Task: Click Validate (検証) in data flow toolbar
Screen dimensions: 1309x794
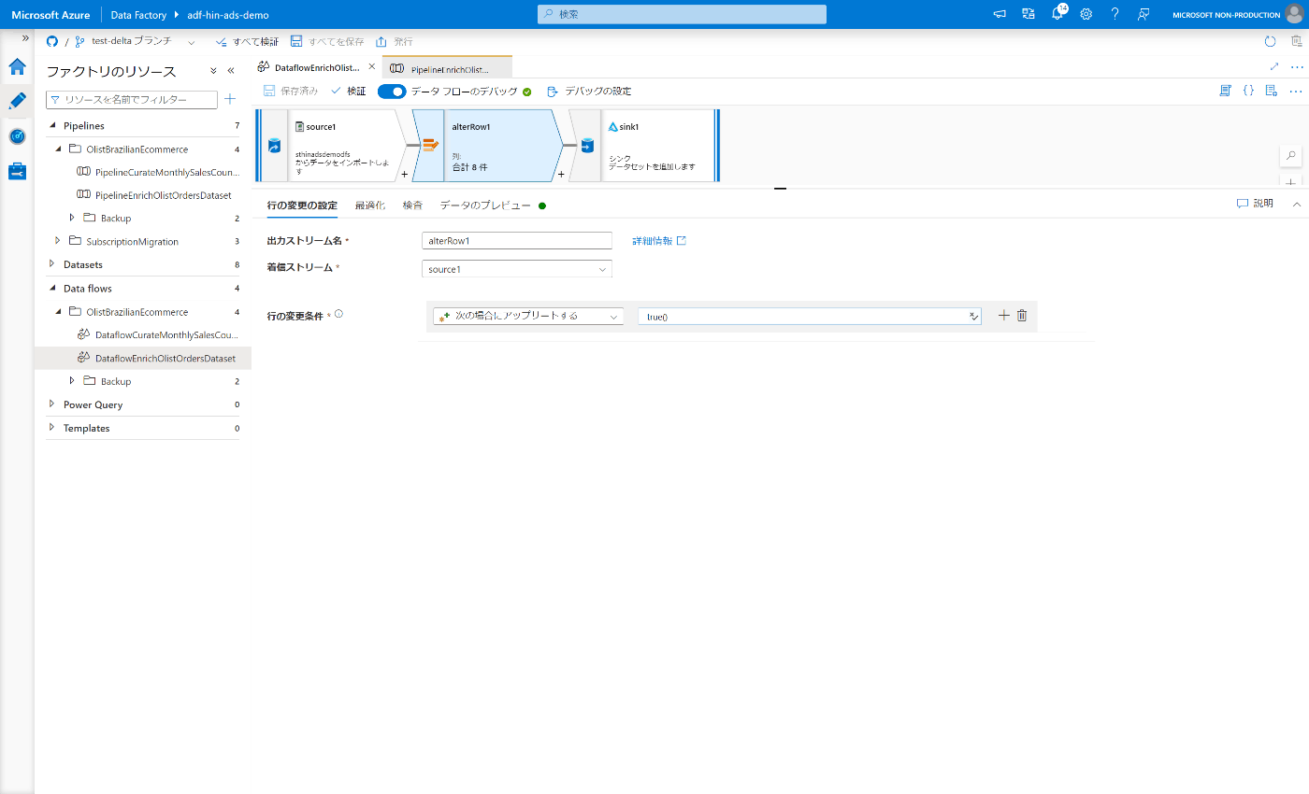Action: (349, 92)
